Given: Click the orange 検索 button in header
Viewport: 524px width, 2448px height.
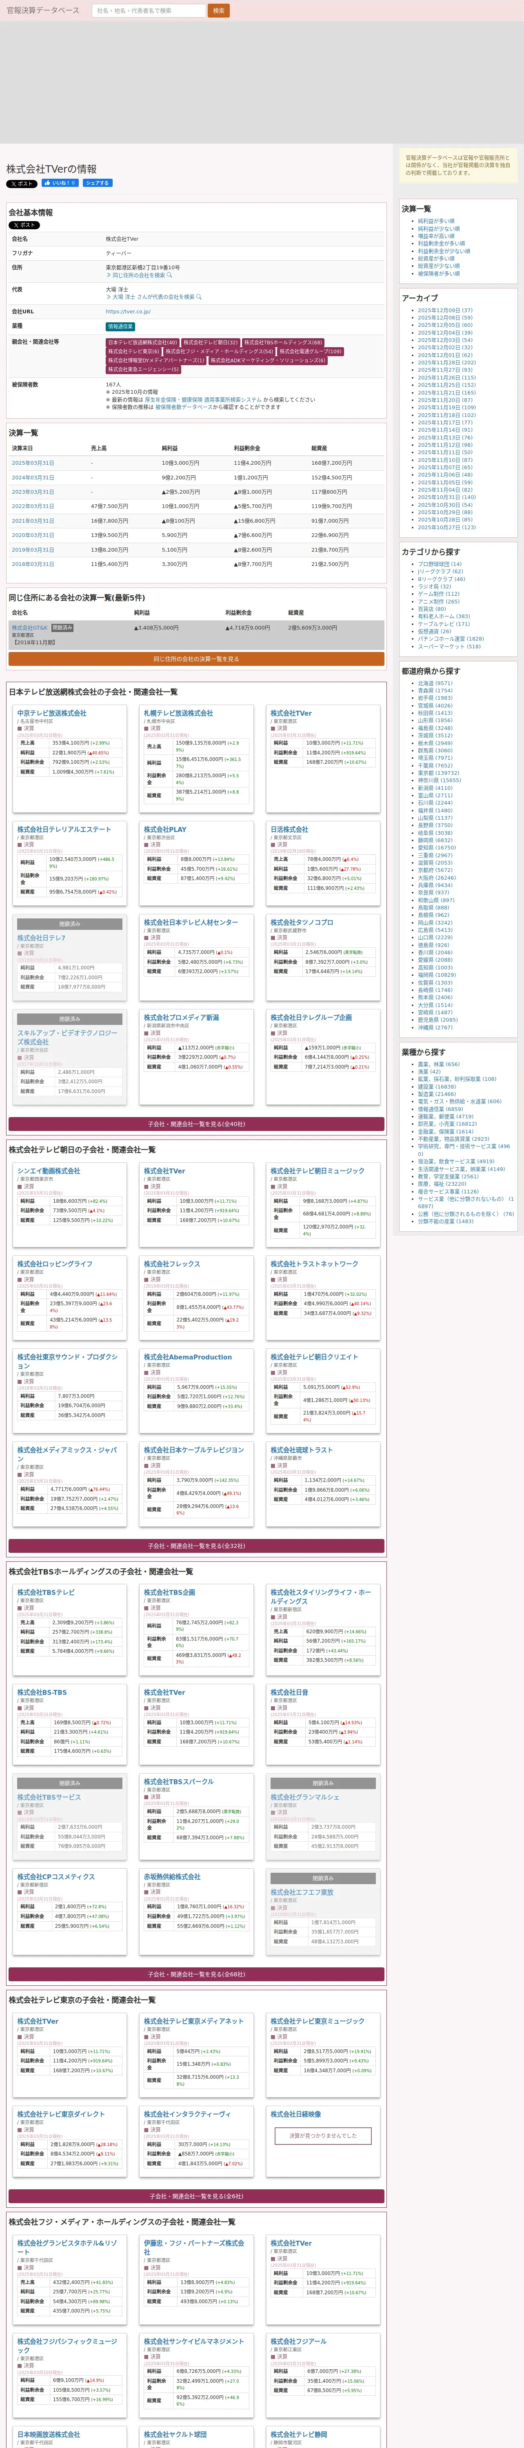Looking at the screenshot, I should click(219, 11).
